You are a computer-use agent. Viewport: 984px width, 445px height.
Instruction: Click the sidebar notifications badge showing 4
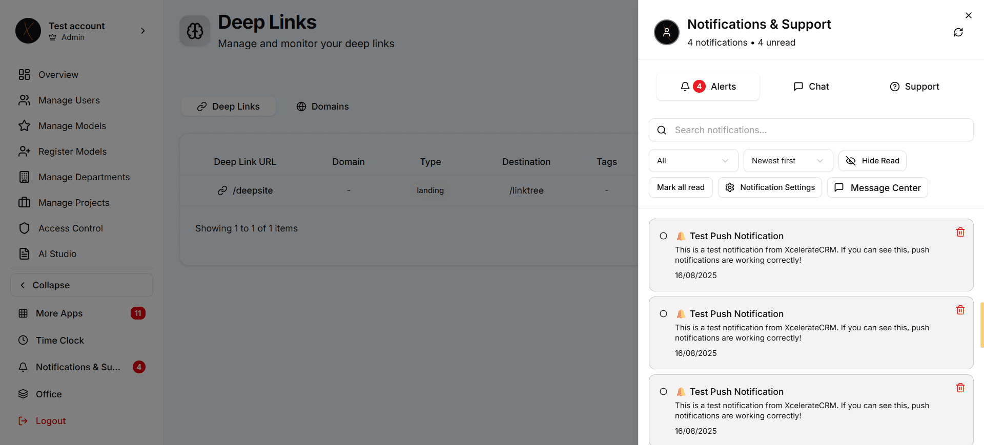(139, 367)
